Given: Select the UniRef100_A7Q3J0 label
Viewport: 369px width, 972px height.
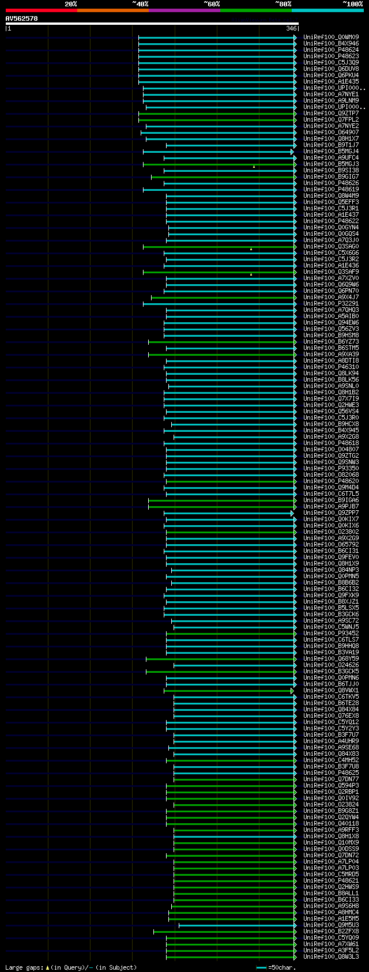Looking at the screenshot, I should pyautogui.click(x=331, y=240).
